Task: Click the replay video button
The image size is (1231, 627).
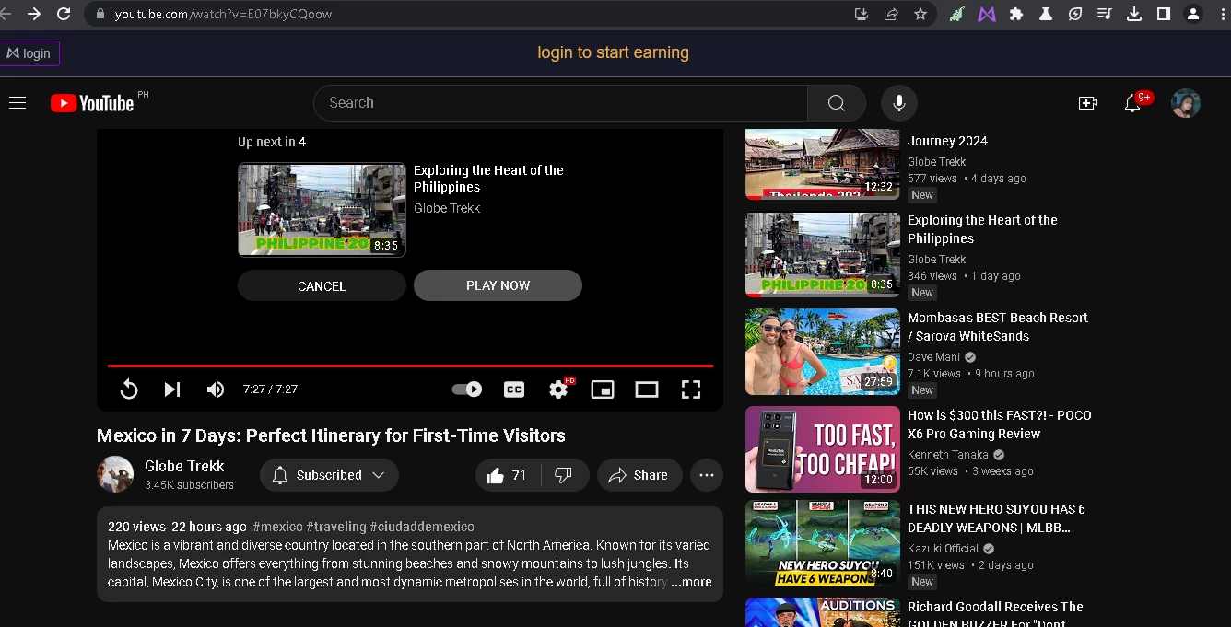Action: pos(129,389)
